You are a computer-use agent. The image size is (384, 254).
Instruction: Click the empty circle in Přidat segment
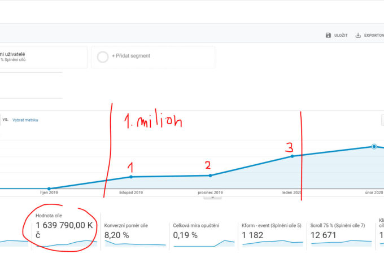[x=102, y=57]
